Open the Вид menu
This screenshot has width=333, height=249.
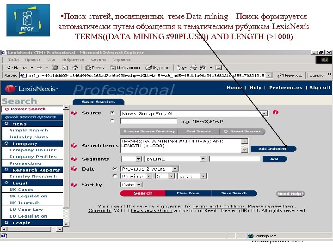pyautogui.click(x=51, y=59)
